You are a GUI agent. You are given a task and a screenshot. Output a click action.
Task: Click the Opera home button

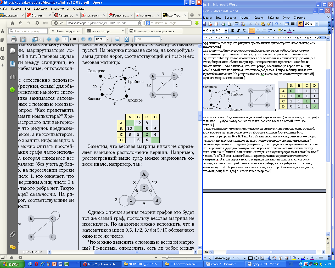click(12, 23)
